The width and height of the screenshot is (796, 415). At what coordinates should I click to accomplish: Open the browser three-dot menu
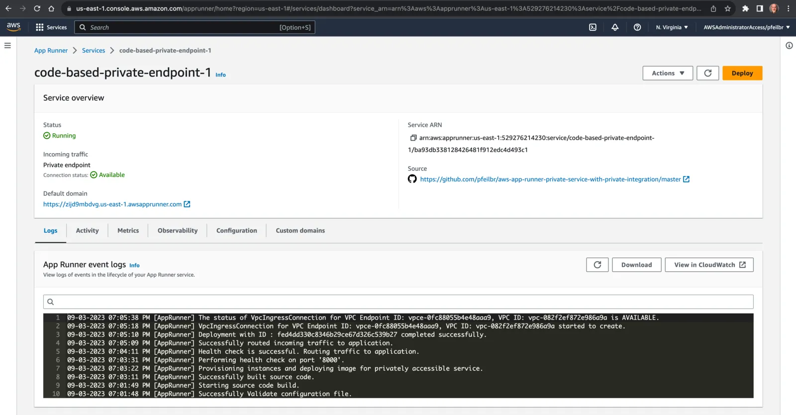pos(789,8)
